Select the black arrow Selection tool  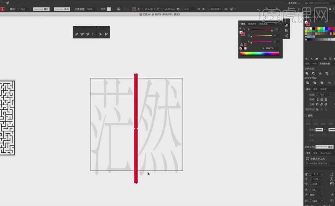click(100, 34)
